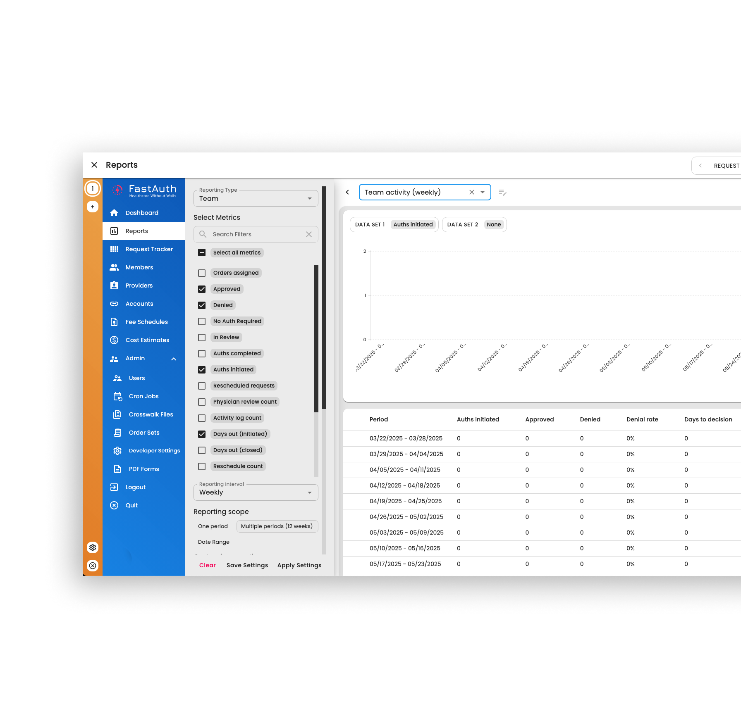
Task: Check the Orders assigned metric
Action: (202, 273)
